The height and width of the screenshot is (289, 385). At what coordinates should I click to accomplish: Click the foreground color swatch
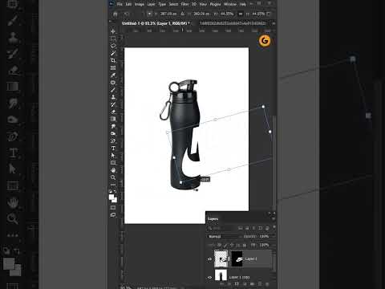(111, 197)
